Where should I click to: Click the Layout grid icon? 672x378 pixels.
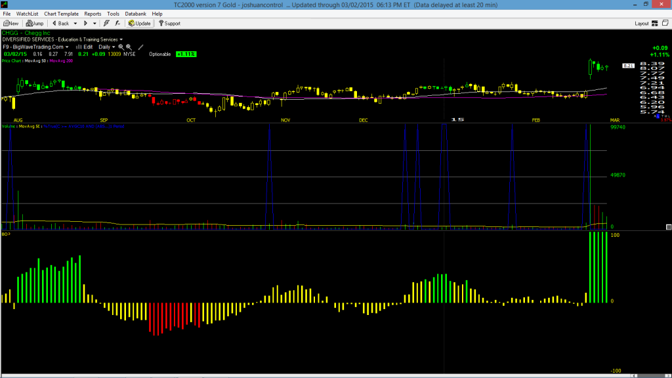point(655,24)
